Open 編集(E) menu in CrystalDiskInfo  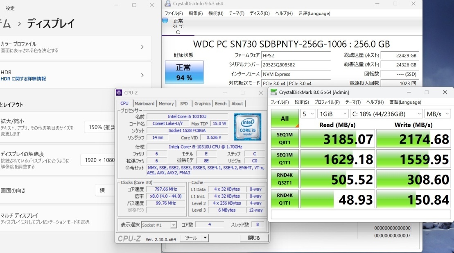click(x=195, y=14)
